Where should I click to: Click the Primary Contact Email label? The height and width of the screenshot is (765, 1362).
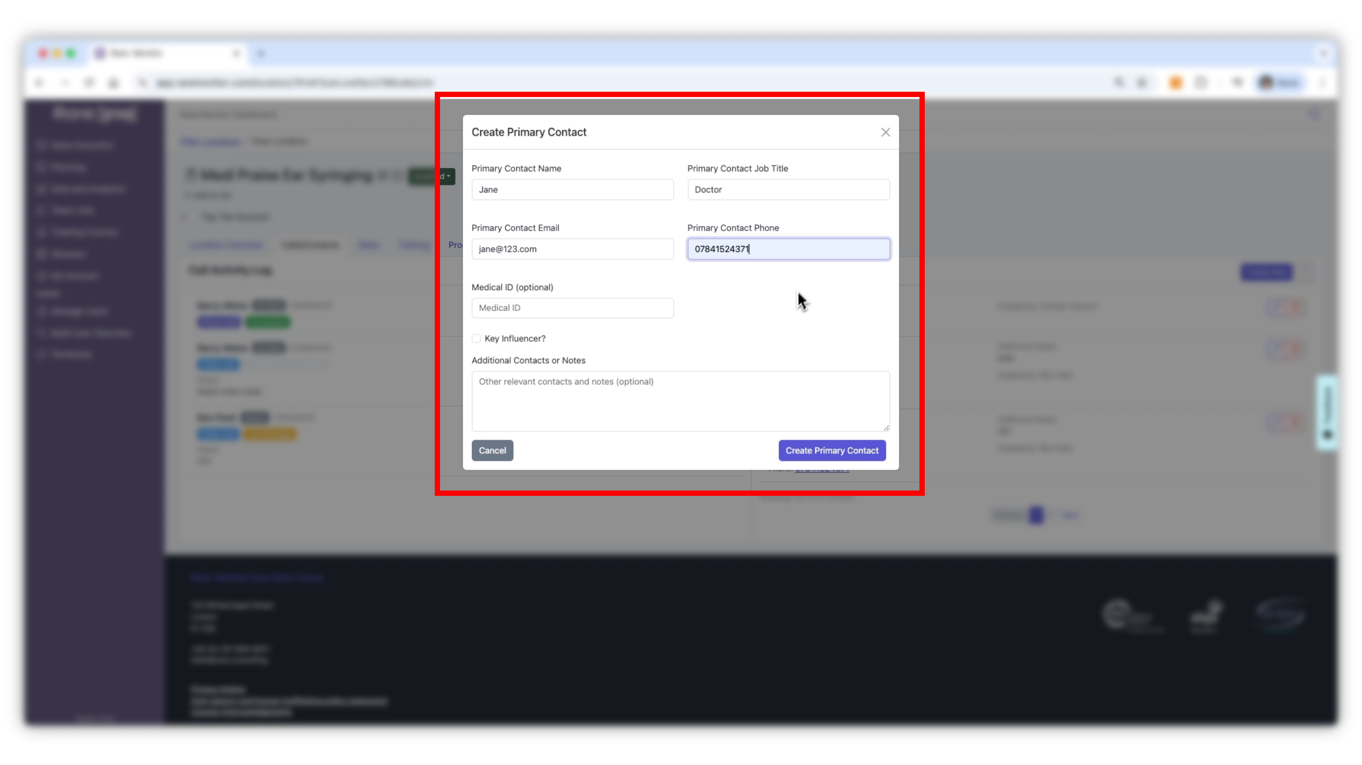tap(515, 227)
